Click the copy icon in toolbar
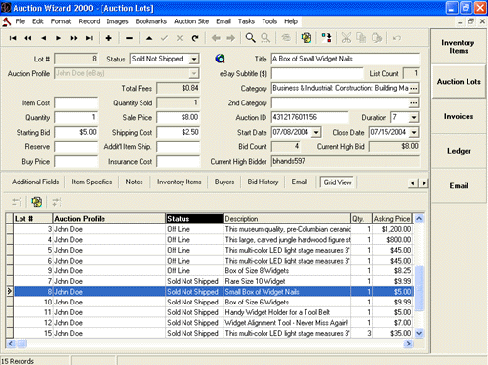Viewport: 488px width, 365px height. (361, 38)
